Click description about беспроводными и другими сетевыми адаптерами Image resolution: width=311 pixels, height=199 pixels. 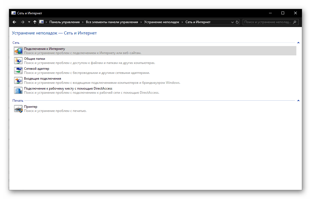[87, 73]
